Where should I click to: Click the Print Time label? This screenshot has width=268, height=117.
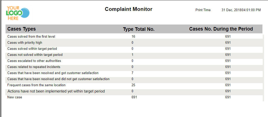203,10
